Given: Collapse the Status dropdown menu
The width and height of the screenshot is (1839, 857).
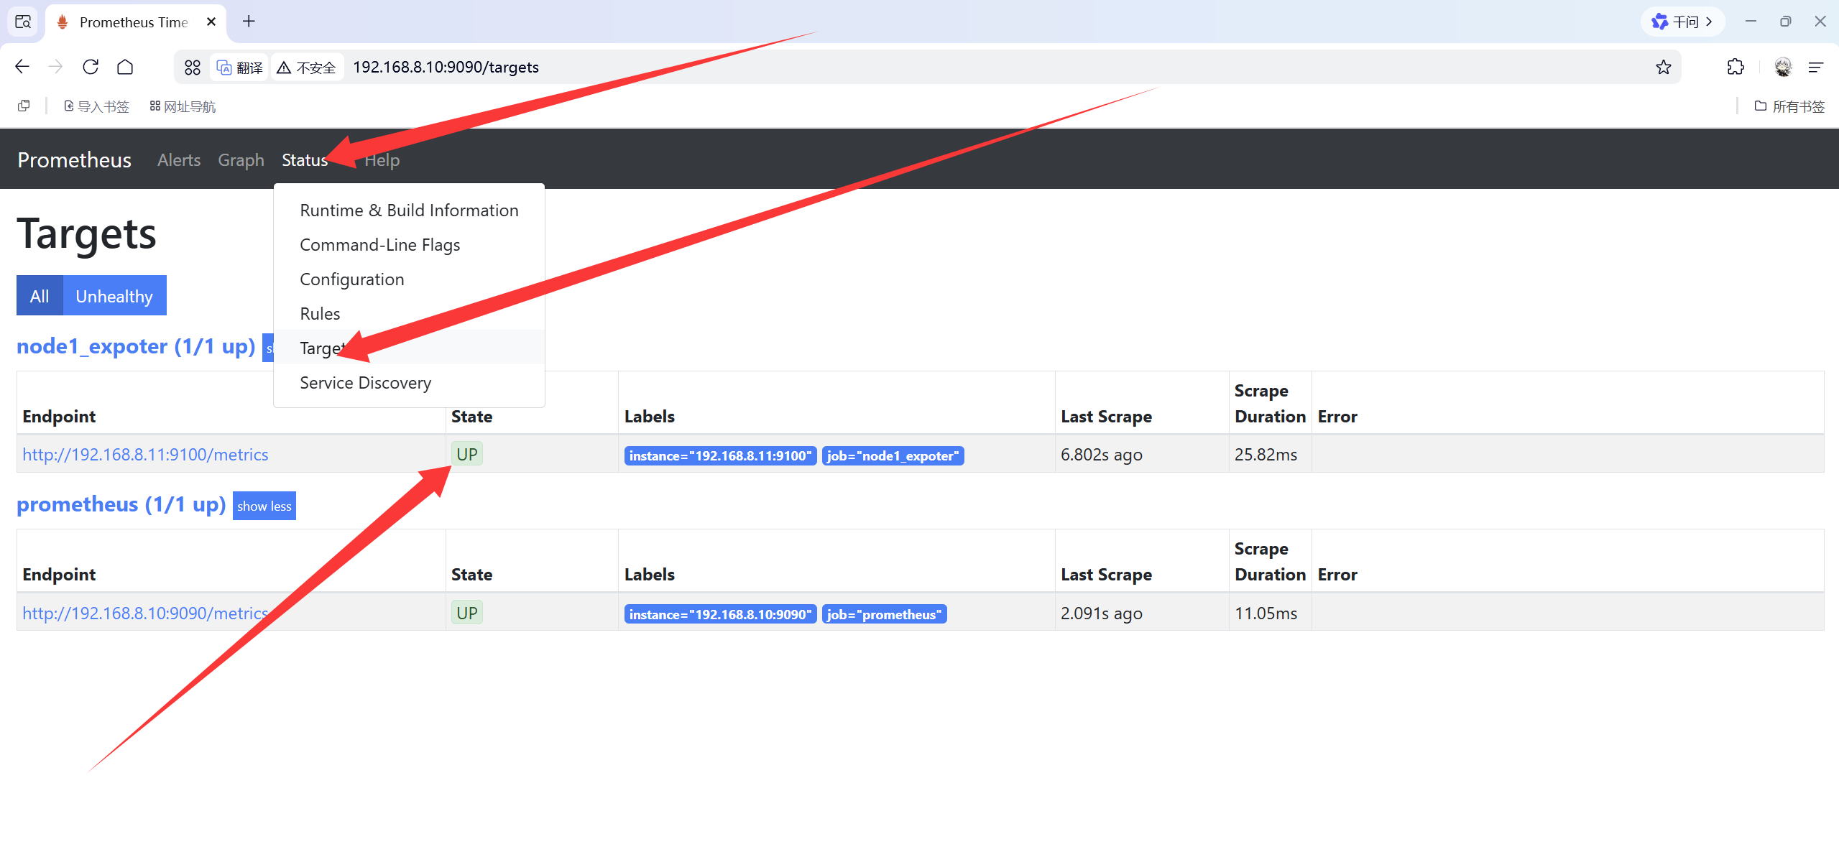Looking at the screenshot, I should click(x=305, y=159).
